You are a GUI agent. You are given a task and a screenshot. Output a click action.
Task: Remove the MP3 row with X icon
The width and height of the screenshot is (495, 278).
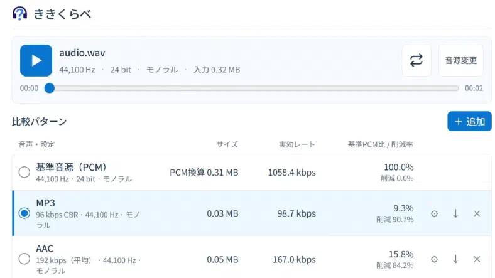coord(477,214)
